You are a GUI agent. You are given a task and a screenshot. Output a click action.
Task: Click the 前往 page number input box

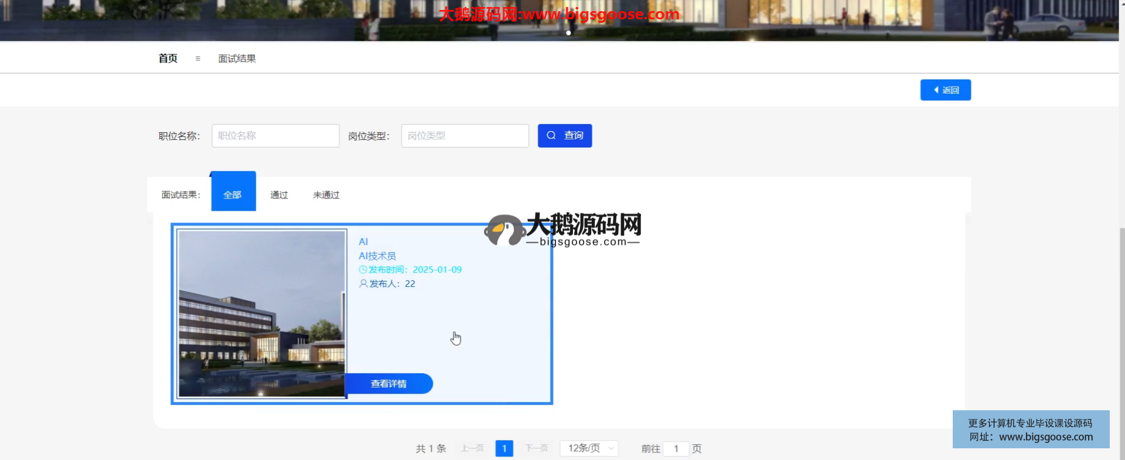point(676,449)
